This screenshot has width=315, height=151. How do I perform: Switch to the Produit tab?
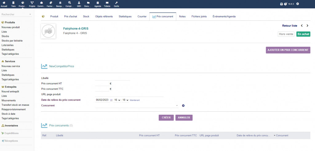(54, 17)
